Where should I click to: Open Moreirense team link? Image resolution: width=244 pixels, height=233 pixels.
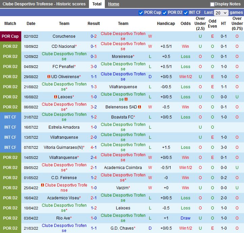coord(122,57)
